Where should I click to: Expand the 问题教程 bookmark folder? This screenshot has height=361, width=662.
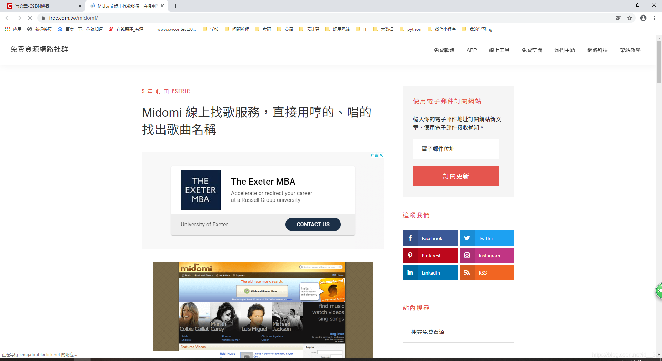(x=237, y=29)
